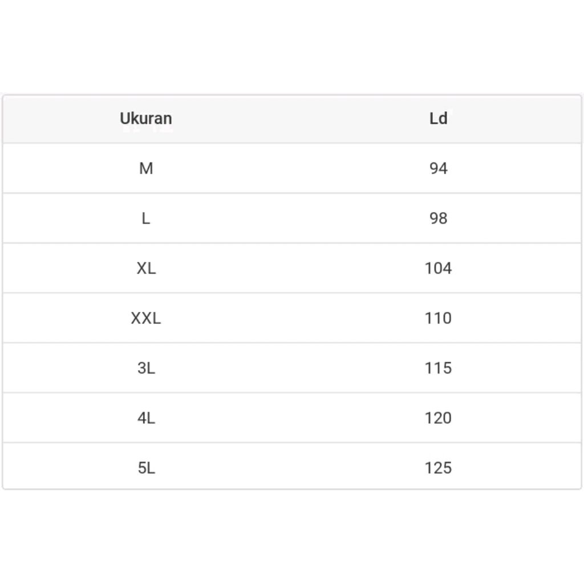
Task: Click the Ld value 115
Action: coord(438,368)
